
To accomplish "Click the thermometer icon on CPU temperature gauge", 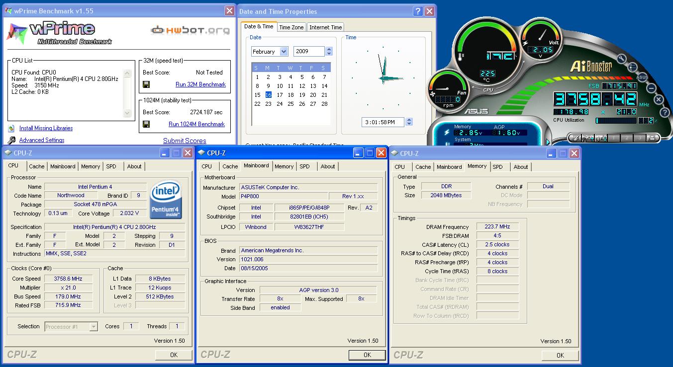I will click(461, 56).
